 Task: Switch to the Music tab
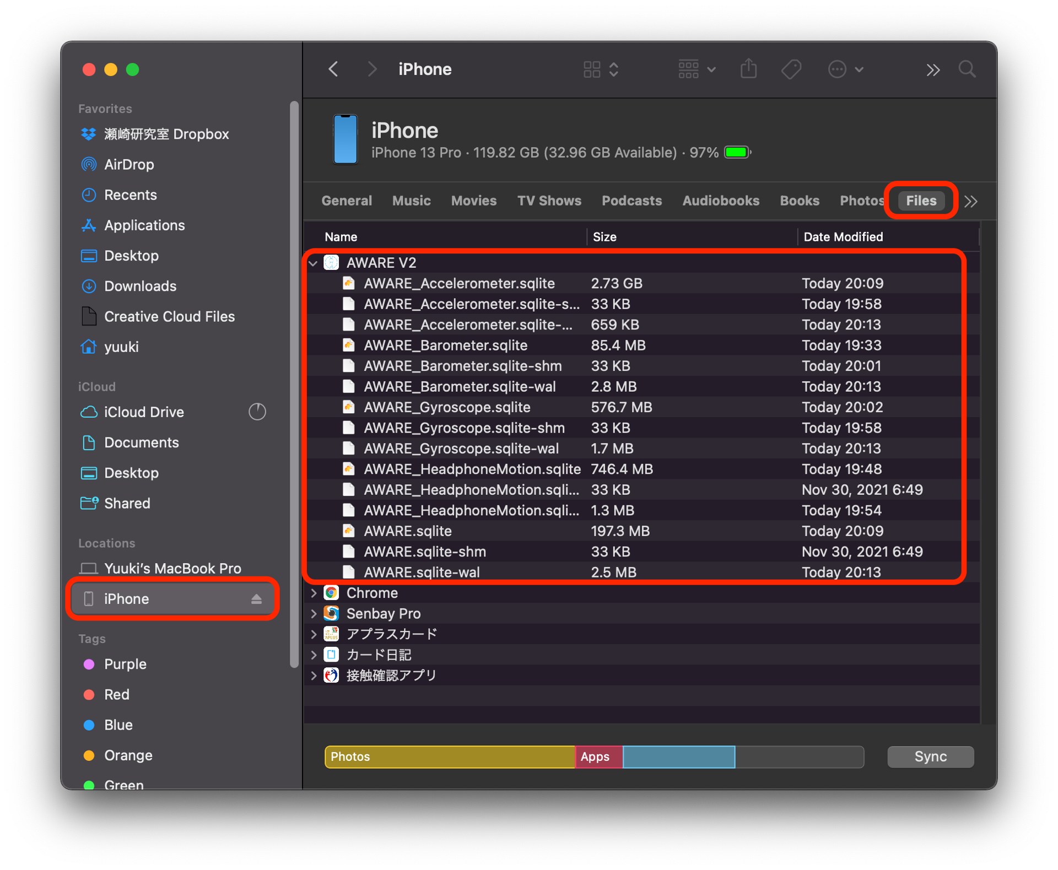pyautogui.click(x=411, y=201)
